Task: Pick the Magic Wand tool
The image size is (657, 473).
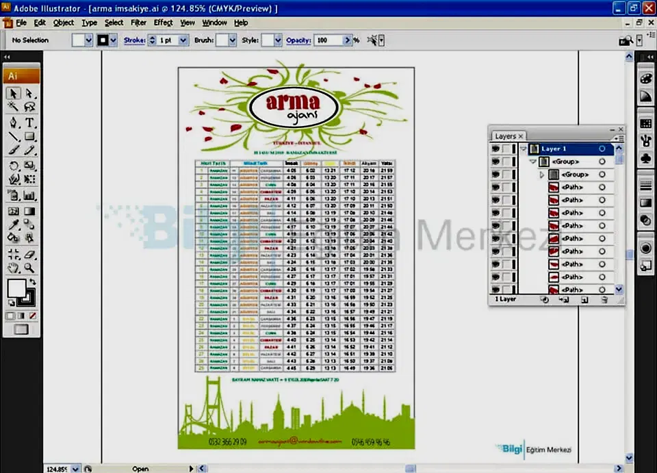Action: pyautogui.click(x=14, y=107)
